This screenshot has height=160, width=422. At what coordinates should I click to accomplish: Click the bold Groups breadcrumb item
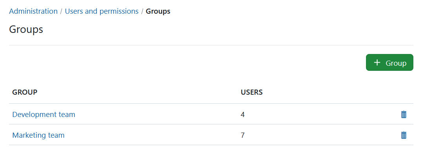158,11
